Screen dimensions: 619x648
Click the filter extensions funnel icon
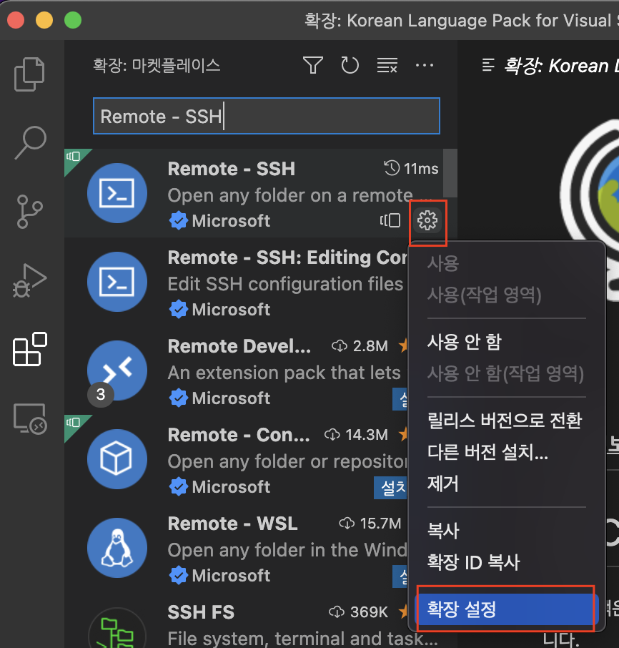(312, 65)
